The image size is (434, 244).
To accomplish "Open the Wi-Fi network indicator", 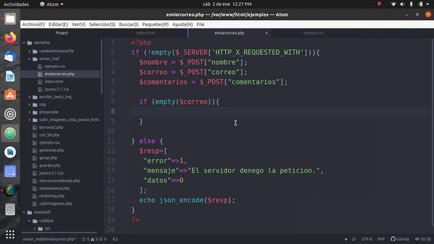I will point(393,4).
